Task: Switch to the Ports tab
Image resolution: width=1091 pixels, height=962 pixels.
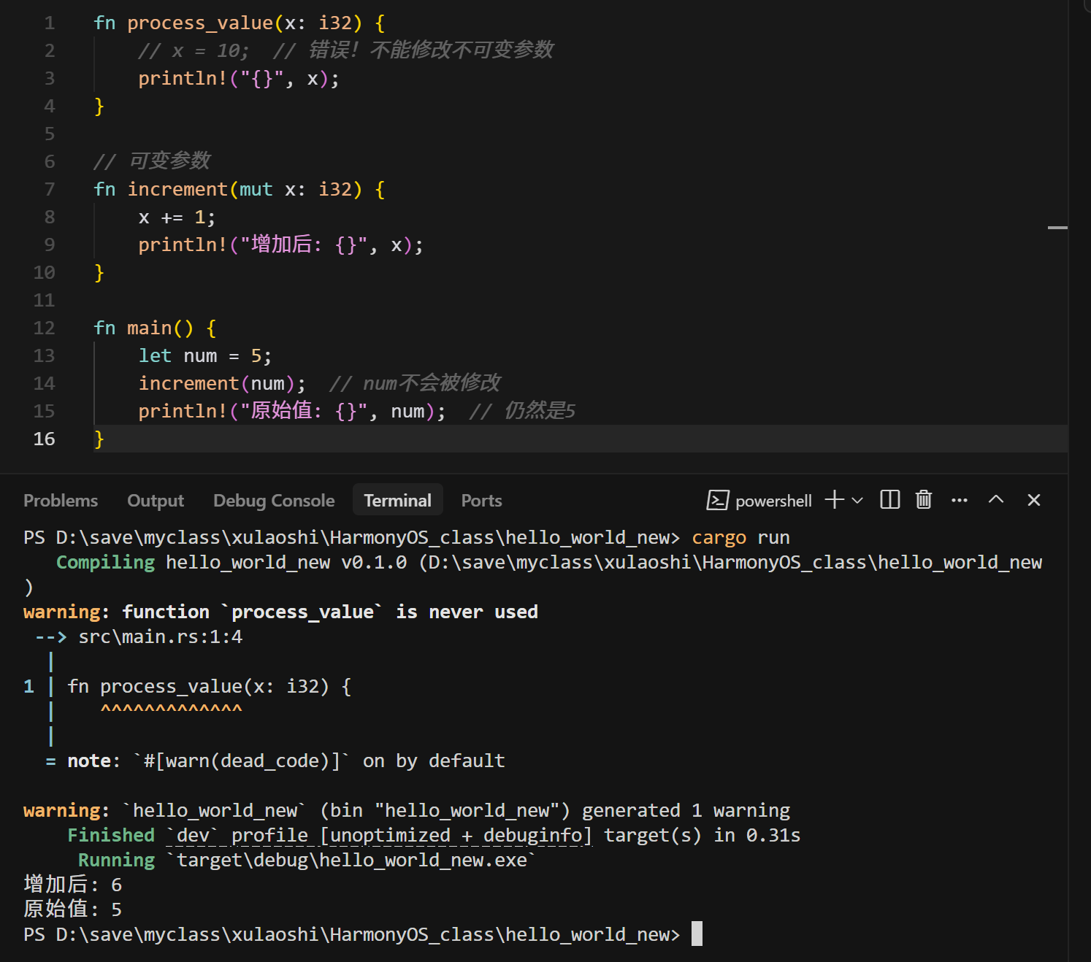Action: tap(481, 501)
